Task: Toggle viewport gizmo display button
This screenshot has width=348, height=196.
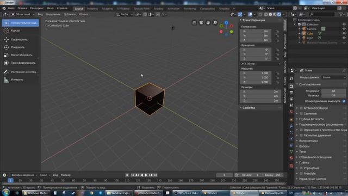Action: coord(240,15)
